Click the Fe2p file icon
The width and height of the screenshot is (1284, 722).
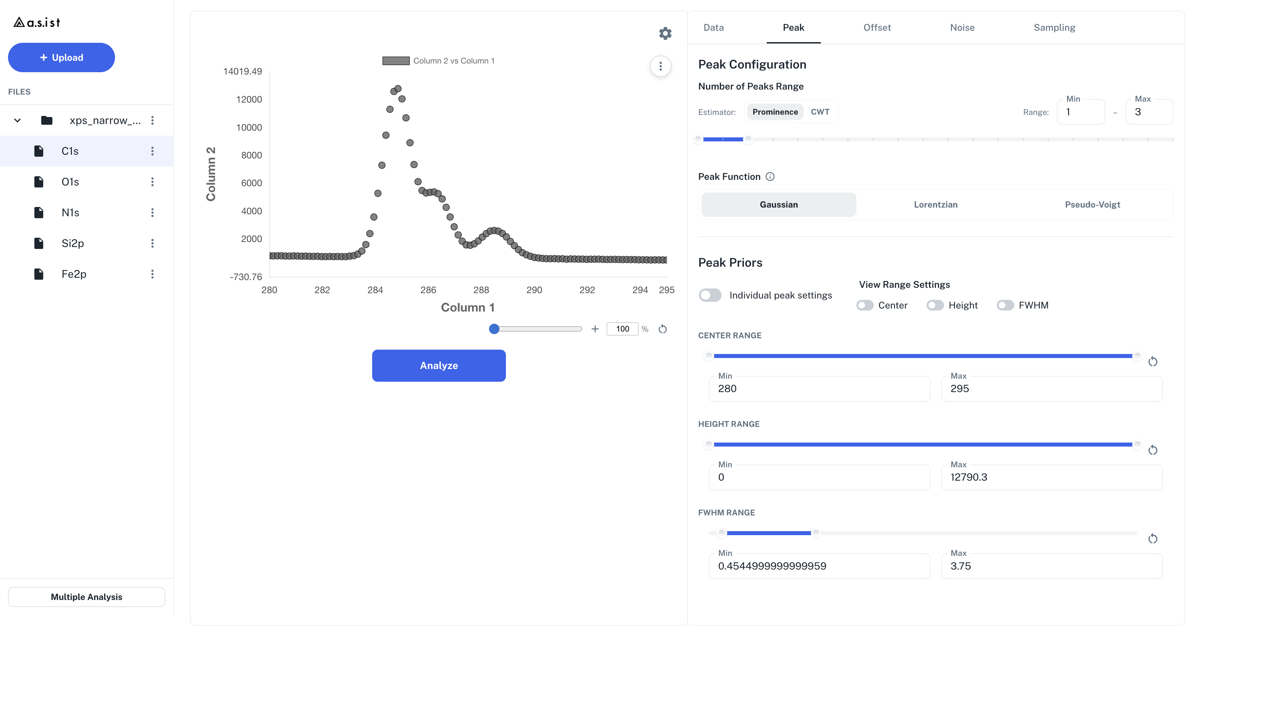click(39, 274)
